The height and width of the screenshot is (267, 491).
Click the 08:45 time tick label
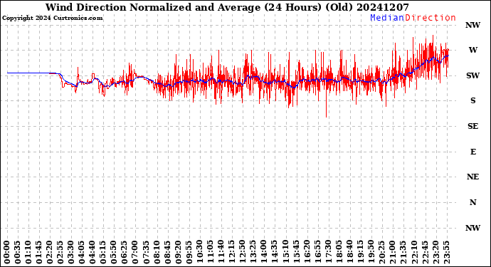tap(168, 251)
